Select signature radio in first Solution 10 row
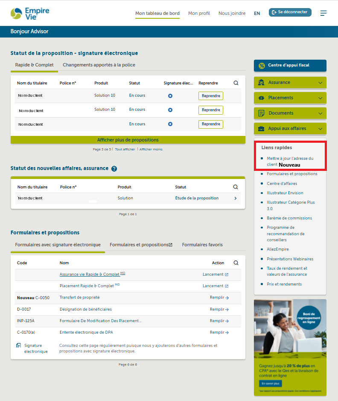This screenshot has height=401, width=338. pos(170,96)
